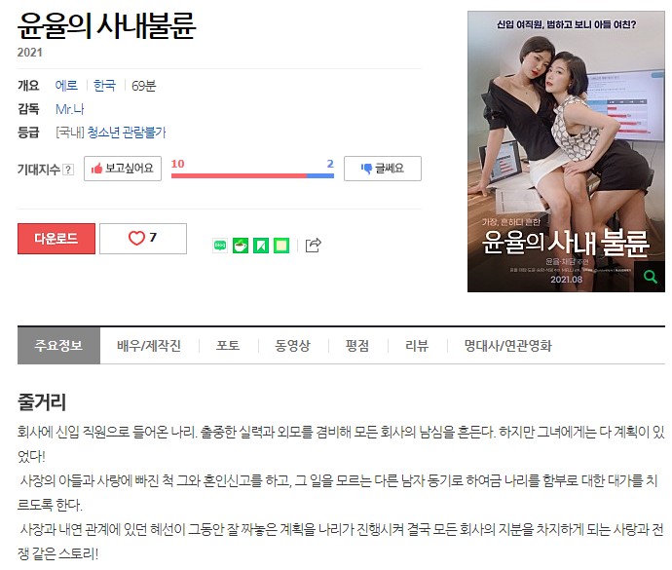Screen dimensions: 672x570
Task: Switch to the 배우/제작진 tab
Action: click(149, 346)
